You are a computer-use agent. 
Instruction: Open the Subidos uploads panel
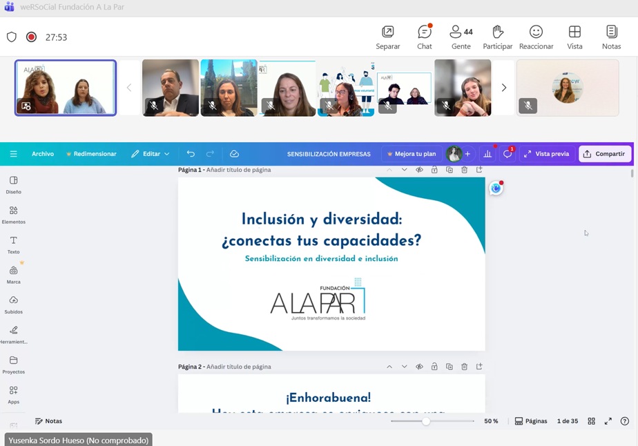point(13,304)
